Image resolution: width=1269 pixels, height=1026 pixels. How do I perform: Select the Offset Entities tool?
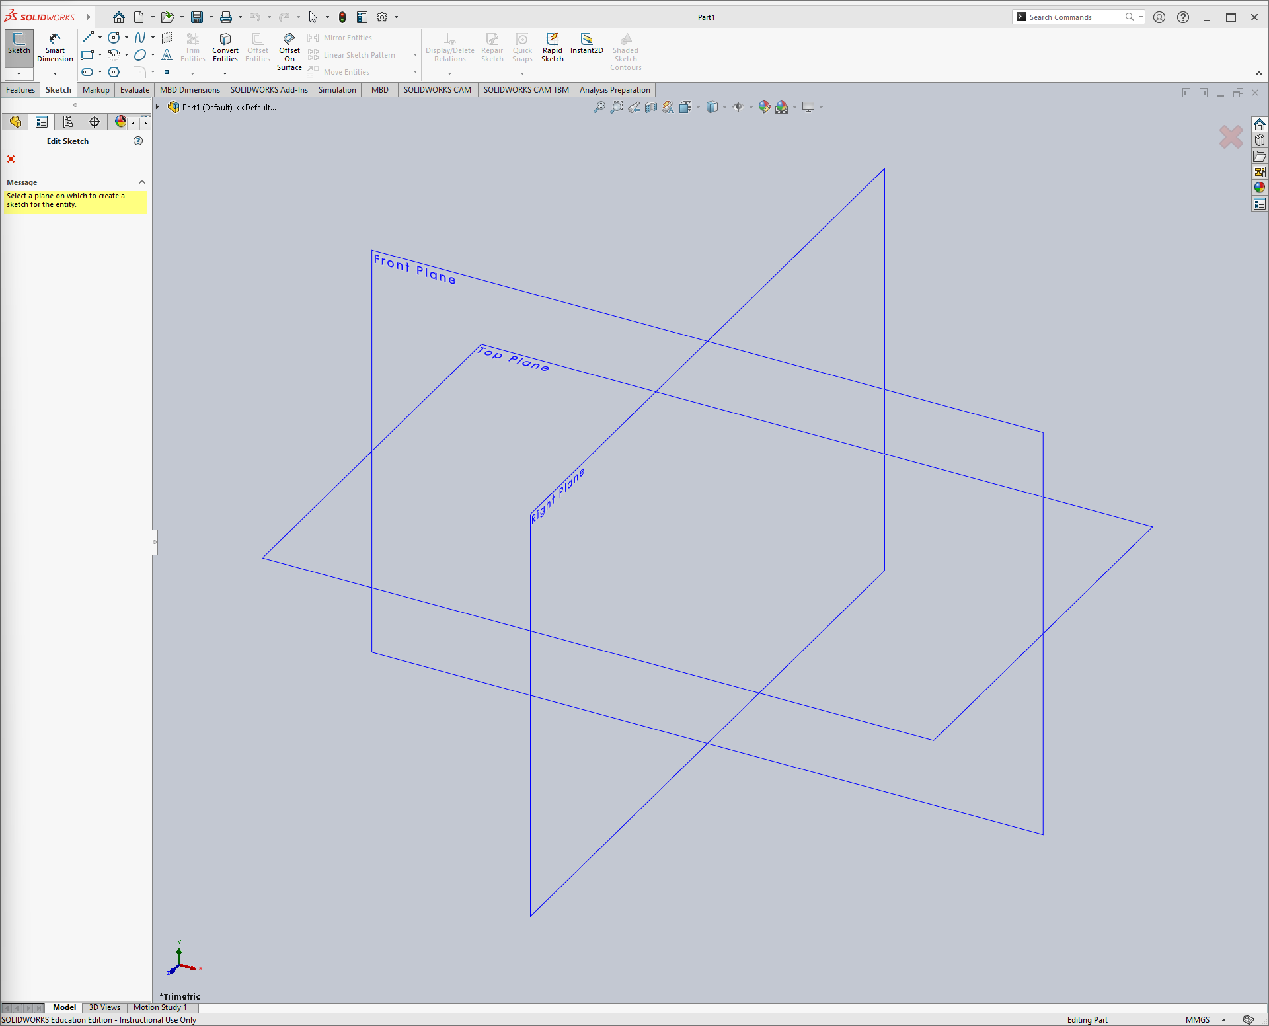tap(258, 49)
